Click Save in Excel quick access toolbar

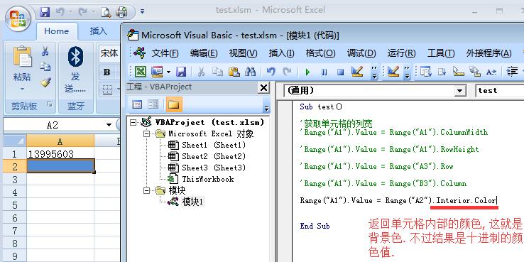click(45, 12)
